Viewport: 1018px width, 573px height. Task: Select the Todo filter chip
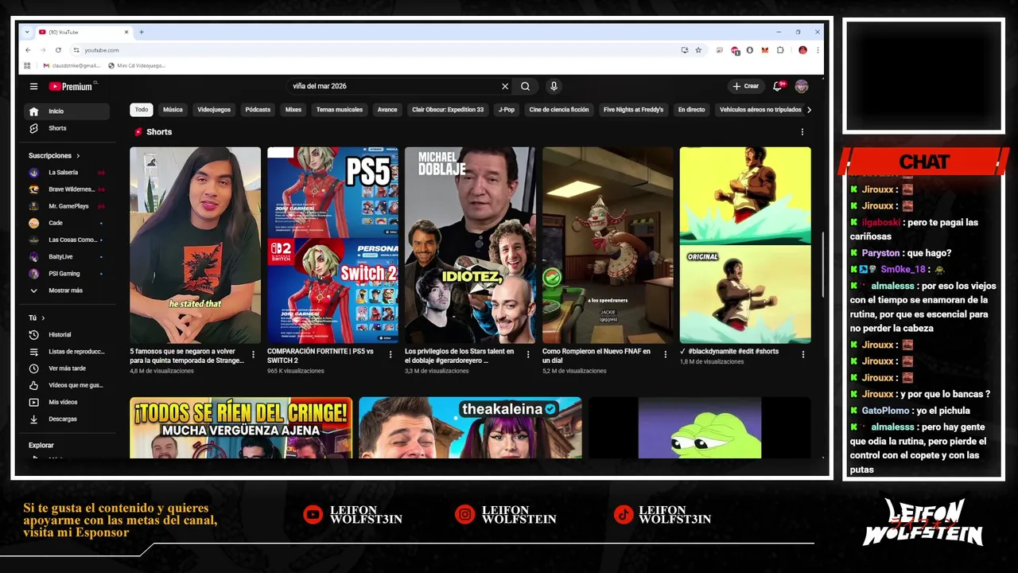coord(142,110)
